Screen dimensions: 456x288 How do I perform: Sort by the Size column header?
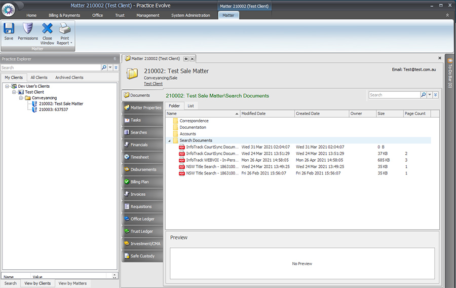tap(390, 114)
